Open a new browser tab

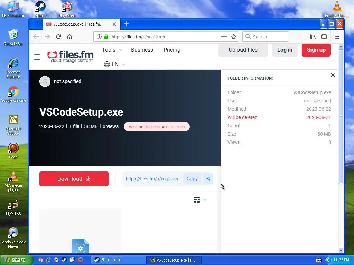pos(126,24)
